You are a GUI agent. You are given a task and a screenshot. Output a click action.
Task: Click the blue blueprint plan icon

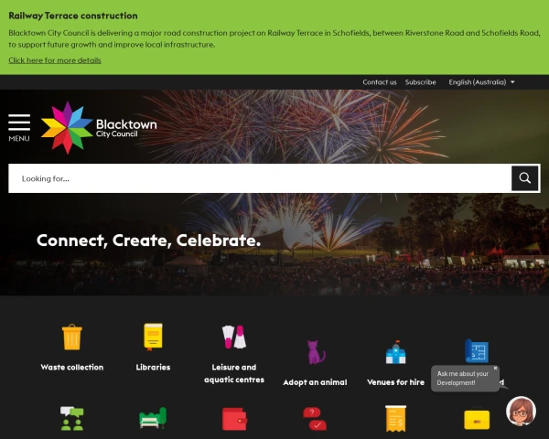tap(477, 351)
